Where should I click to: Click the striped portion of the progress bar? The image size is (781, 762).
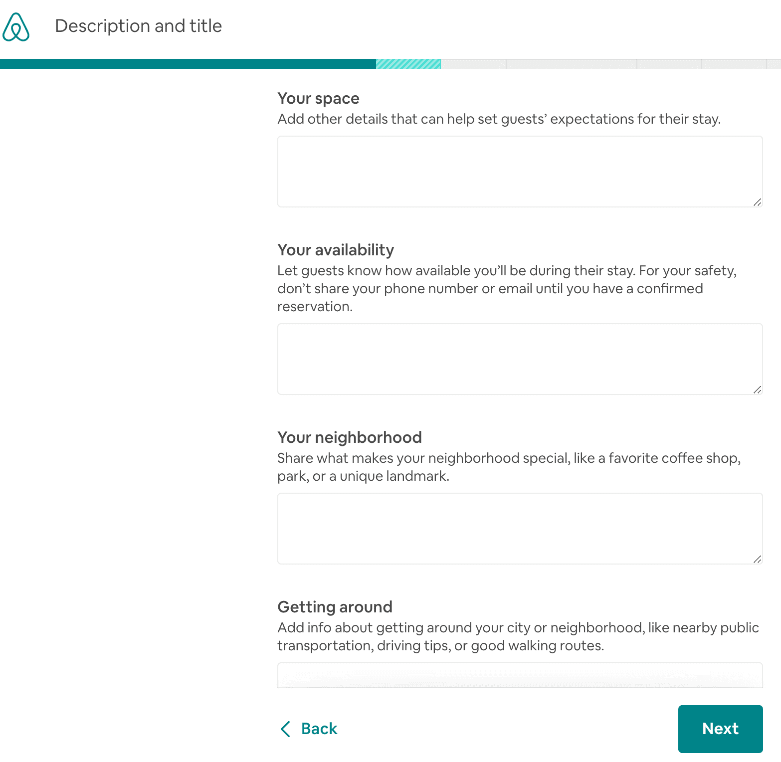tap(407, 63)
